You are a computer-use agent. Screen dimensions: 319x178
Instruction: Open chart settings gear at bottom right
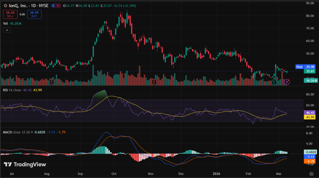311,173
